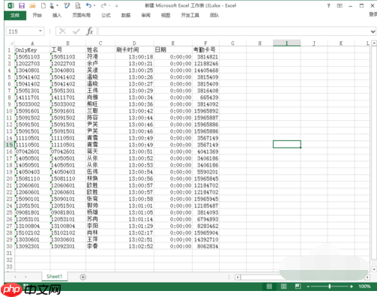Create a new blank workbook icon
377x297 pixels.
[43, 5]
